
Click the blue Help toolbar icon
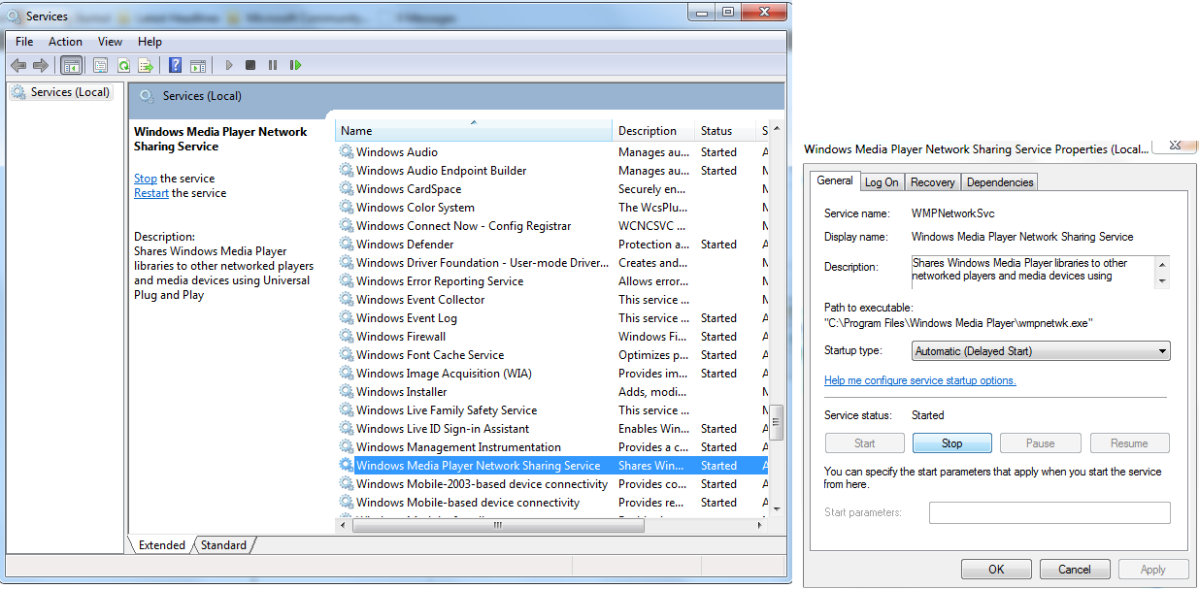click(x=175, y=65)
